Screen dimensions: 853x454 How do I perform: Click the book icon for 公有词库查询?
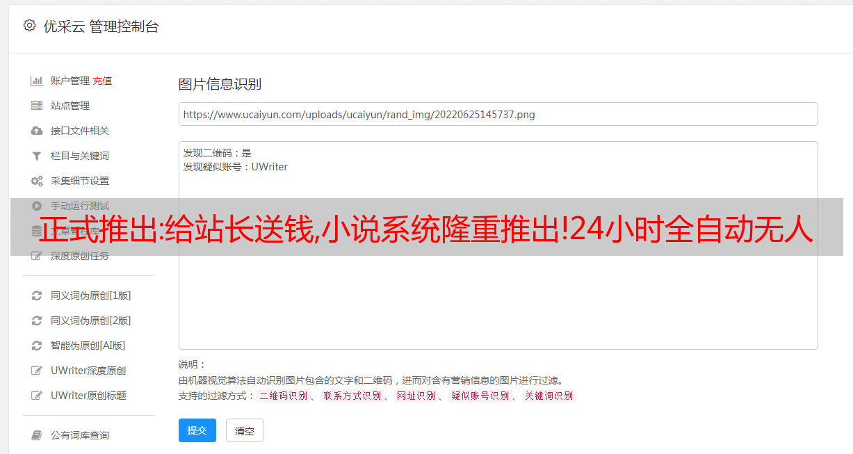click(x=37, y=435)
